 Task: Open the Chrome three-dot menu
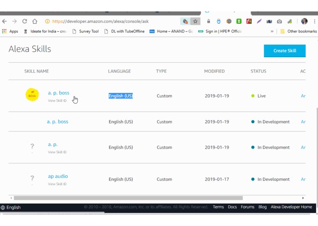click(x=314, y=22)
